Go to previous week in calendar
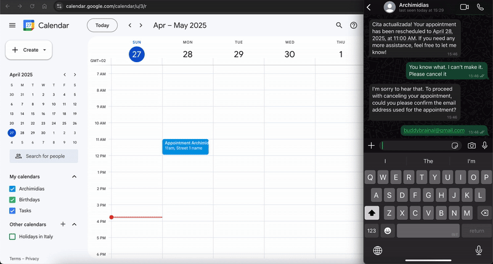The height and width of the screenshot is (264, 493). click(x=130, y=25)
